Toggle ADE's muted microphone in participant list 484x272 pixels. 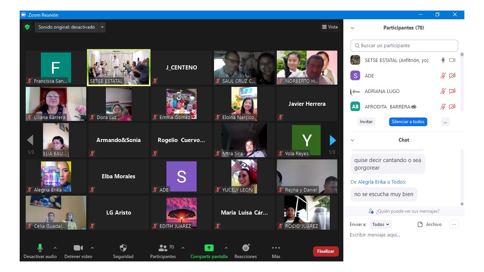point(443,76)
